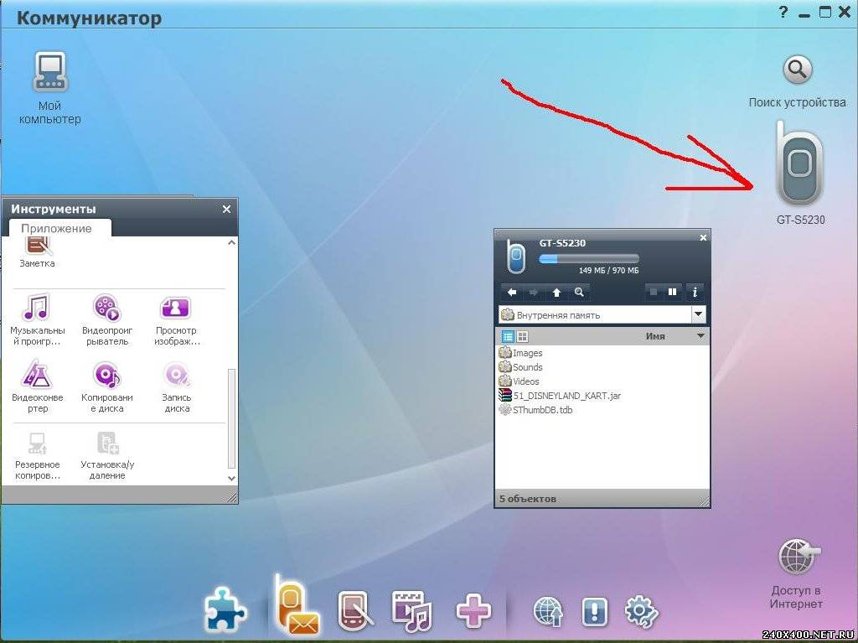The image size is (858, 643).
Task: Switch to list view in GT-S5230 browser
Action: (508, 336)
